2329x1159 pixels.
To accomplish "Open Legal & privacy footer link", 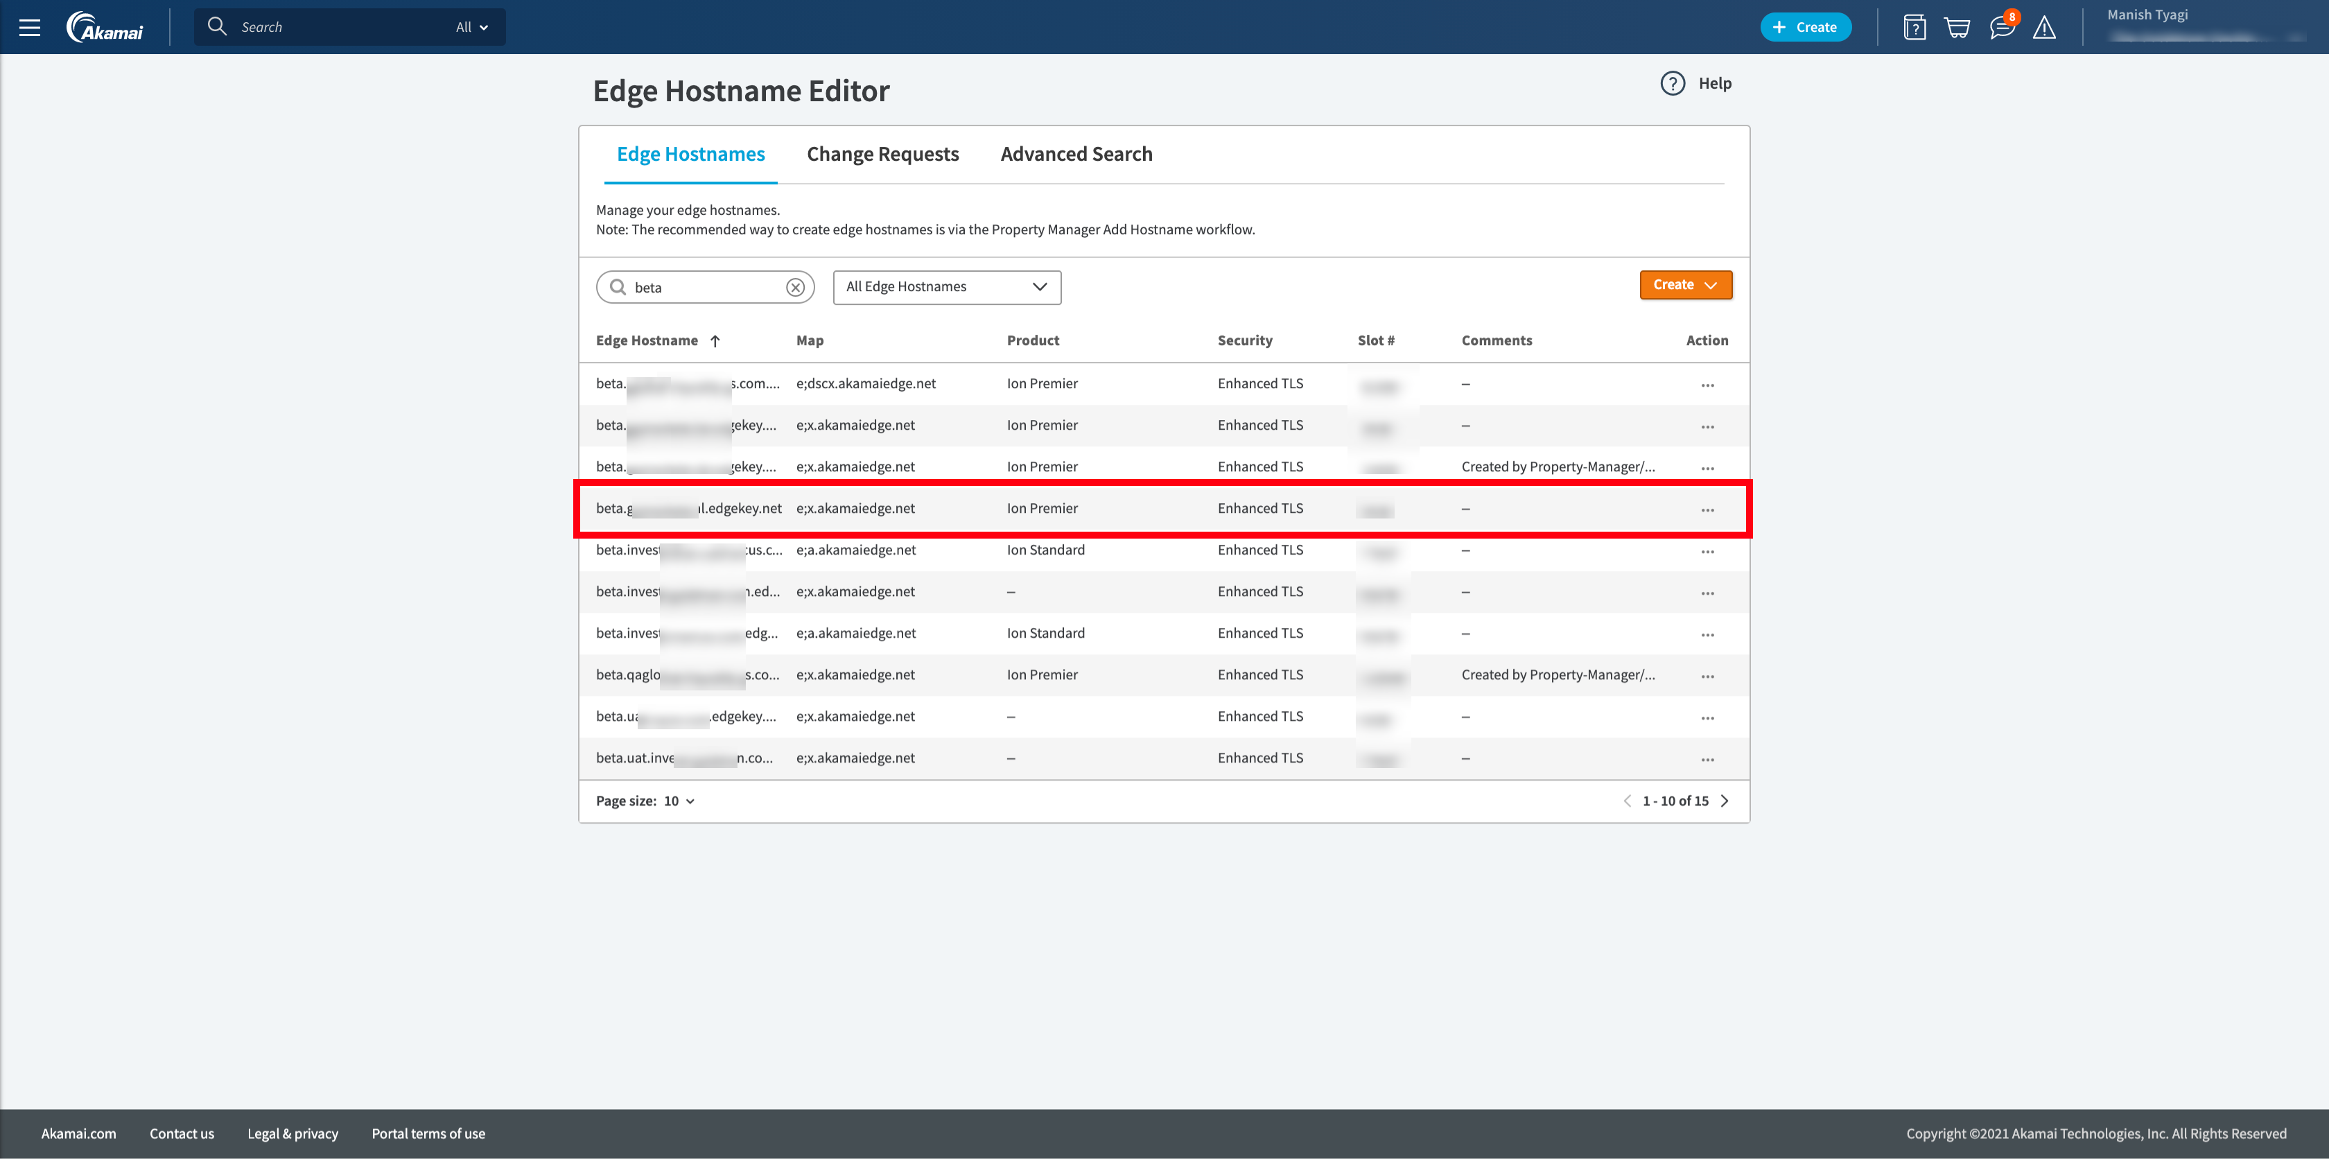I will (x=293, y=1133).
